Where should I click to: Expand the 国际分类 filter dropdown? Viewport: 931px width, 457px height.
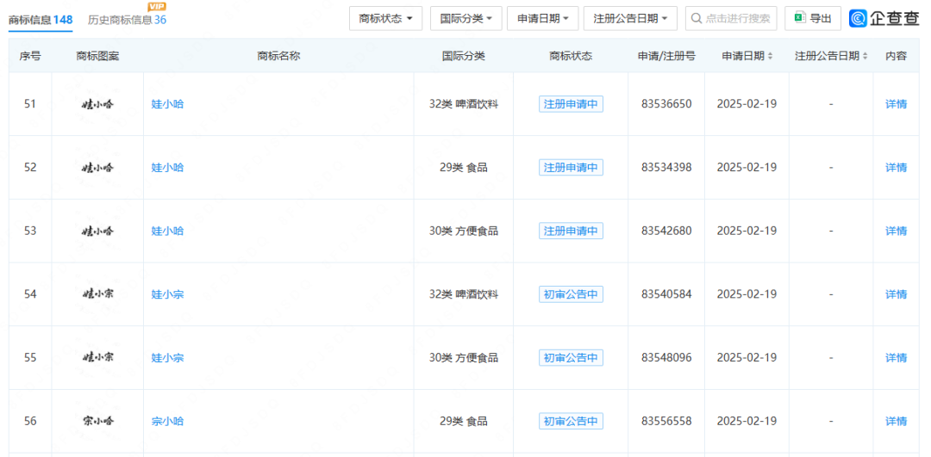465,18
